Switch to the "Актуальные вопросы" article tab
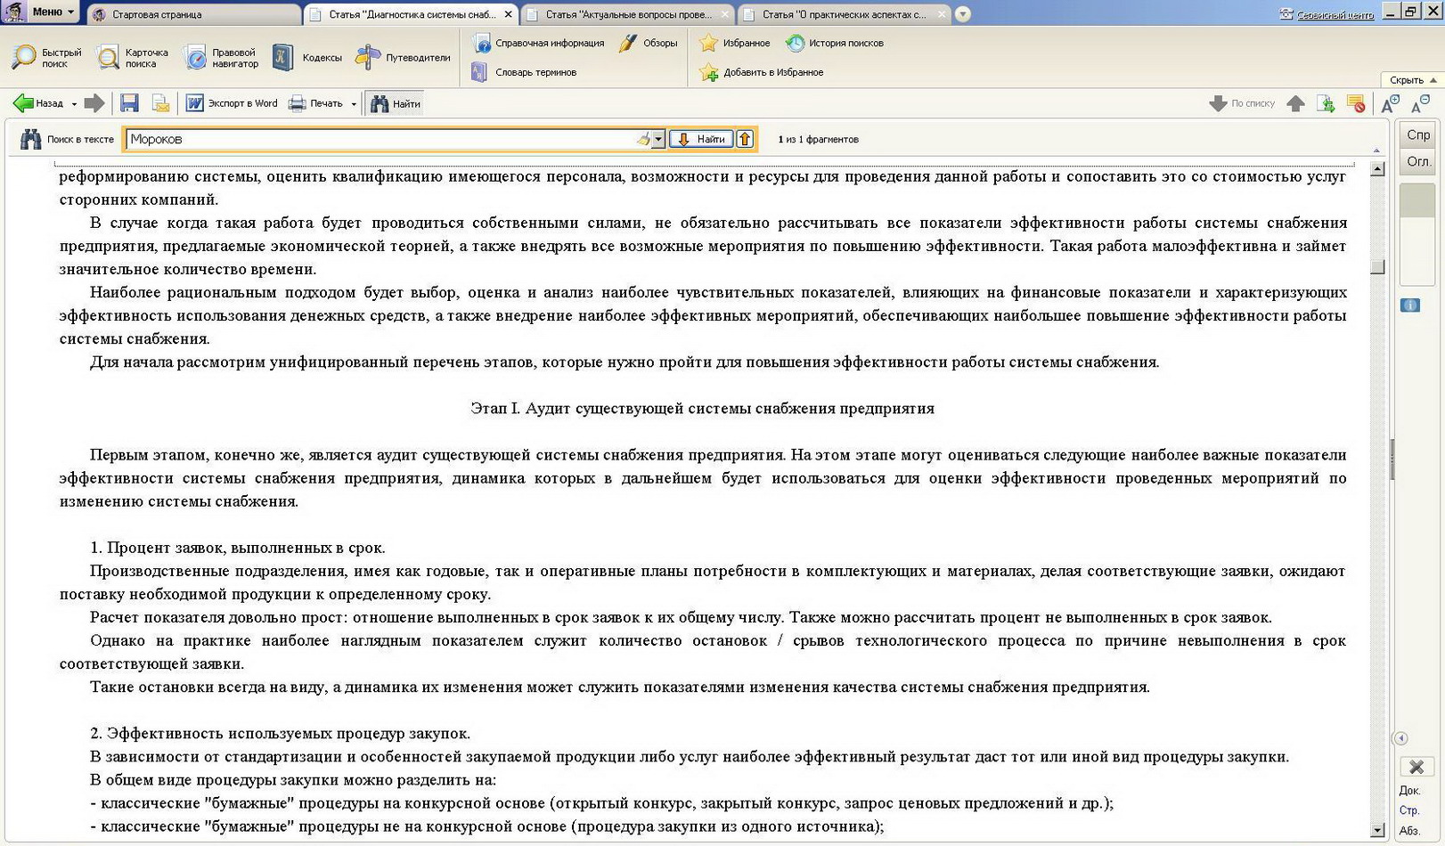Screen dimensions: 1445x846 628,14
